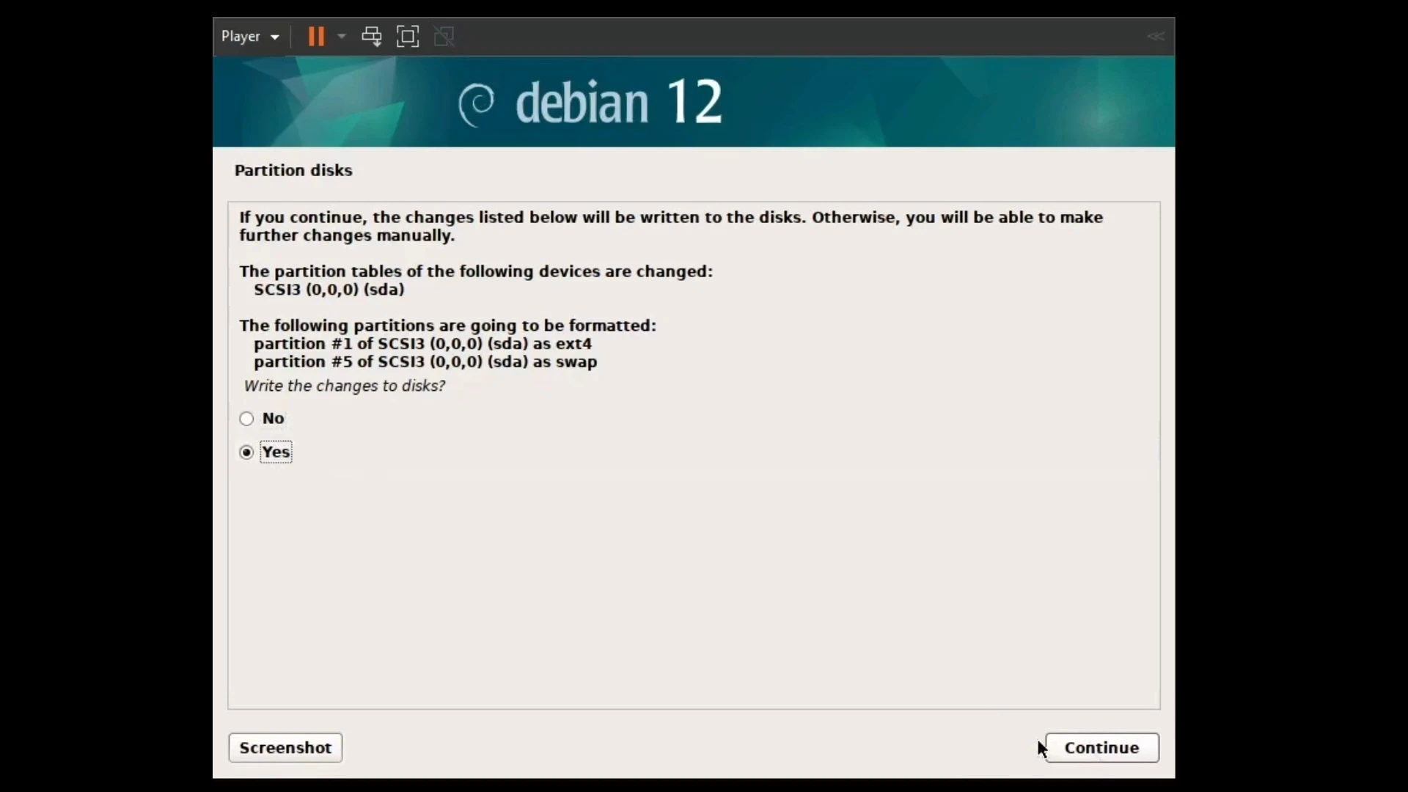Click the Debian swirl logo

[x=477, y=104]
